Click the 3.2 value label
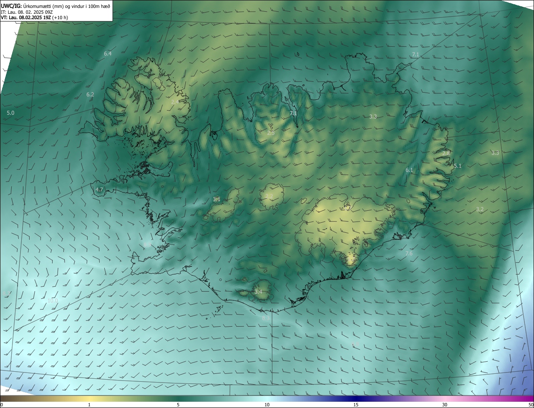 (480, 209)
